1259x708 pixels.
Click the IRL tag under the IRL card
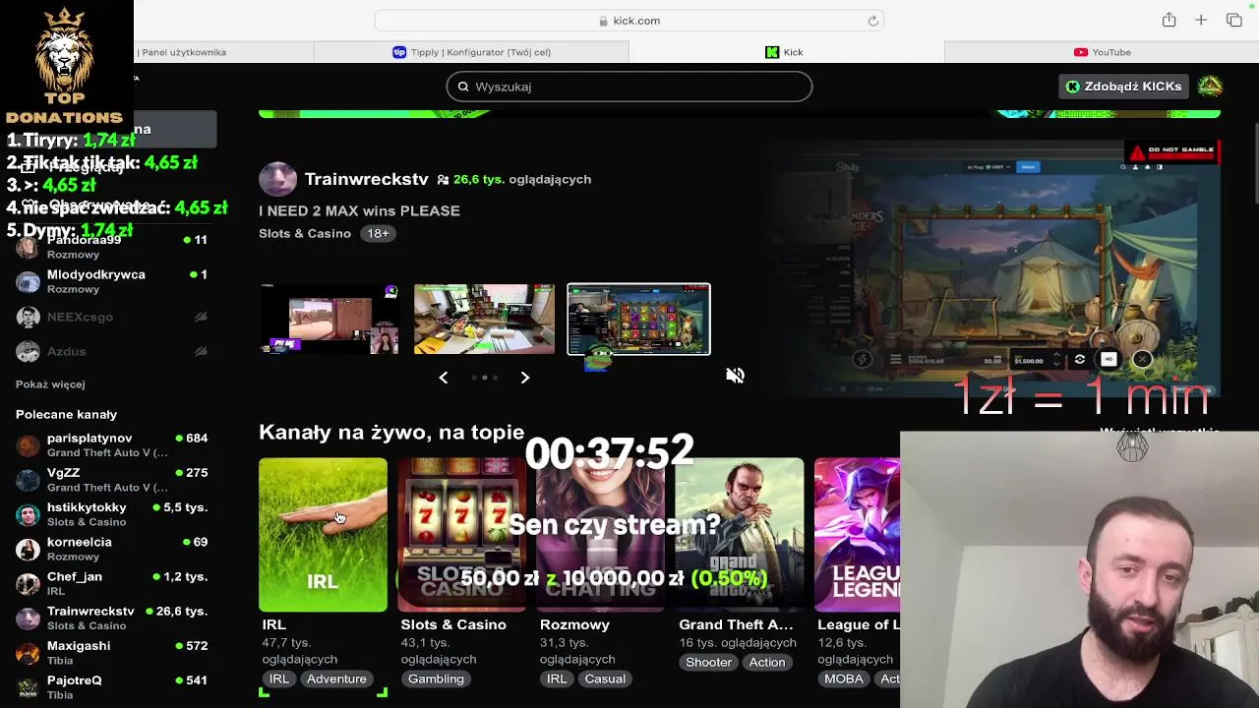point(279,679)
